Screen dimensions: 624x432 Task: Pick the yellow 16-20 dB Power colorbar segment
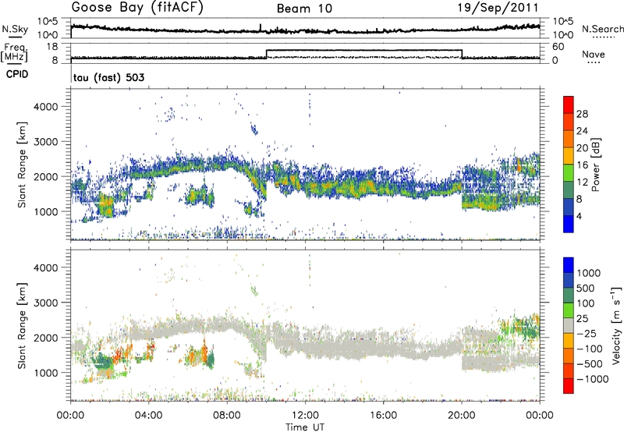pos(569,156)
